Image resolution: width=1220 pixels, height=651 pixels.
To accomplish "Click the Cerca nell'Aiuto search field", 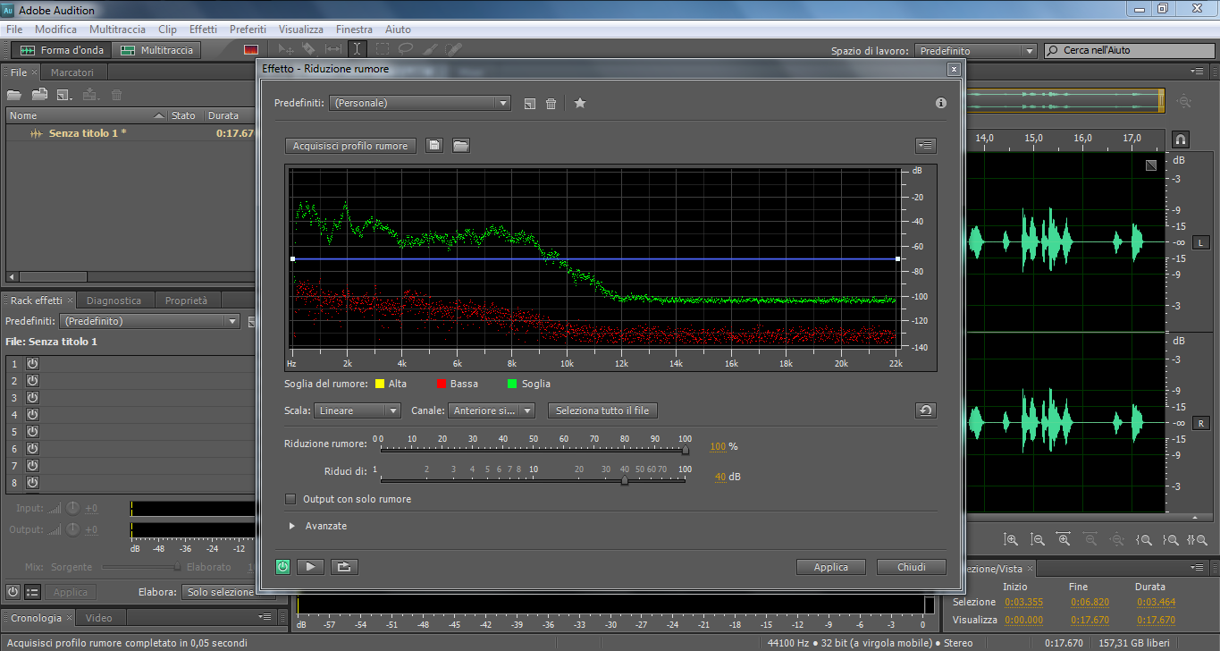I will [x=1129, y=51].
